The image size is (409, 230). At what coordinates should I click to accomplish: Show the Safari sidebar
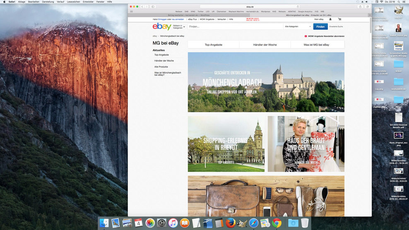[153, 7]
